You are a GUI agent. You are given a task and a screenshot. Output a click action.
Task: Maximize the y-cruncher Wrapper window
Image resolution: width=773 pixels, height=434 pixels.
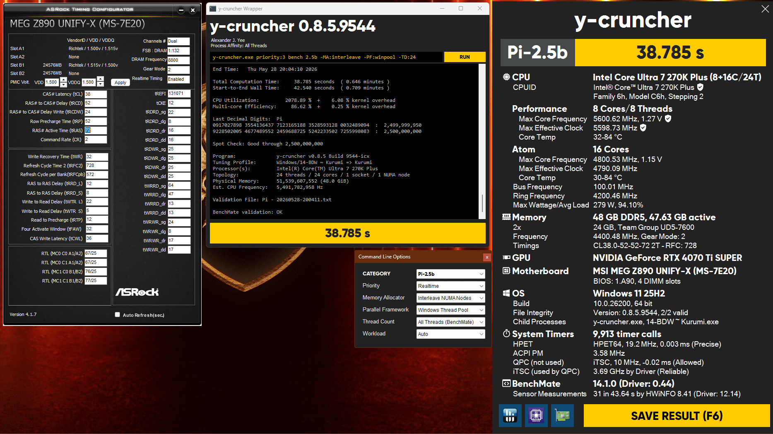(x=461, y=9)
